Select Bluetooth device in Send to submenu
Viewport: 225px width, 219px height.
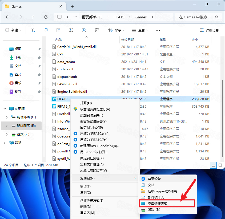tap(168, 179)
